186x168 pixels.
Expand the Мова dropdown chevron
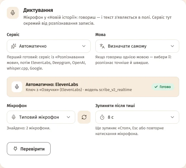(x=172, y=46)
